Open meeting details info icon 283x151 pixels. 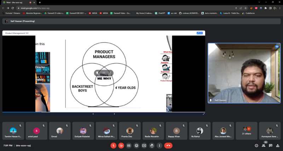pos(256,145)
